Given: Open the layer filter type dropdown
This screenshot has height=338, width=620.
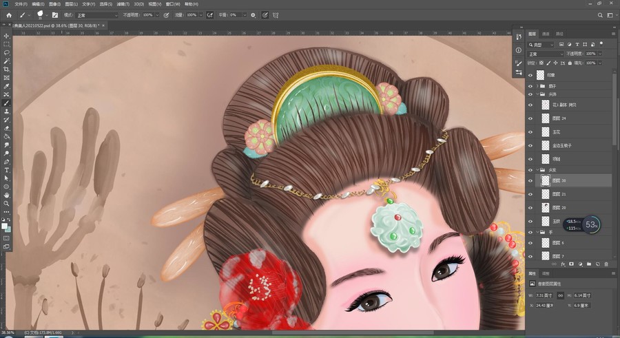Looking at the screenshot, I should pos(541,45).
